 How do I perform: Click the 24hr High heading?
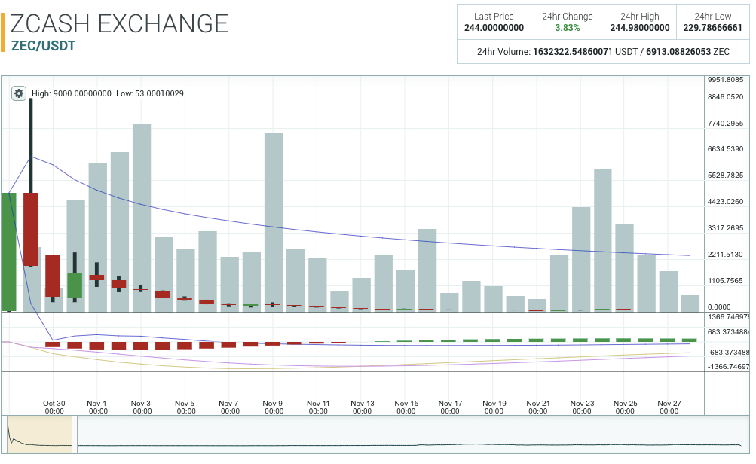pos(640,17)
